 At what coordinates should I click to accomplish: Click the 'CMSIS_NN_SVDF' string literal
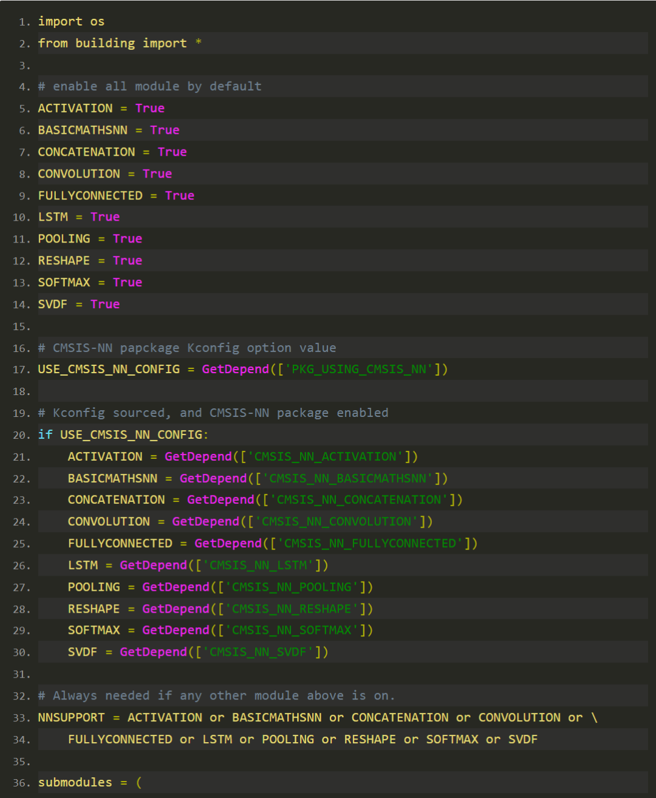pyautogui.click(x=261, y=652)
